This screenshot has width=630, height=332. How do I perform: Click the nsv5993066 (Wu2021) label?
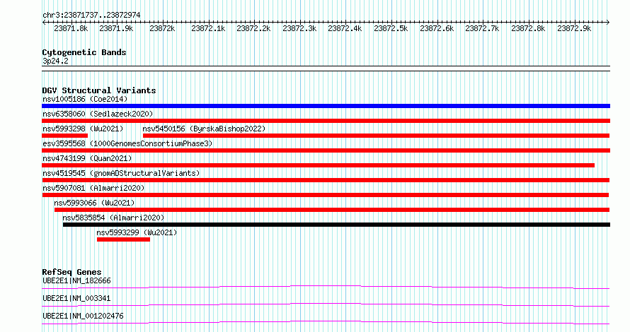(x=94, y=203)
